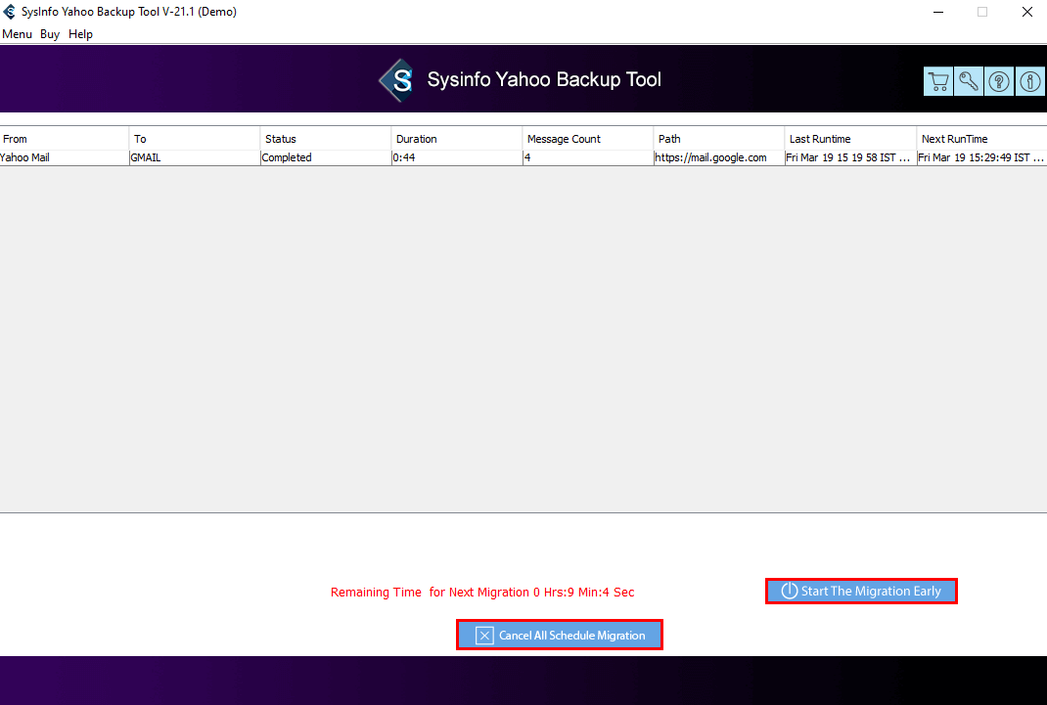Click the shopping cart buy icon
The width and height of the screenshot is (1047, 705).
point(937,82)
